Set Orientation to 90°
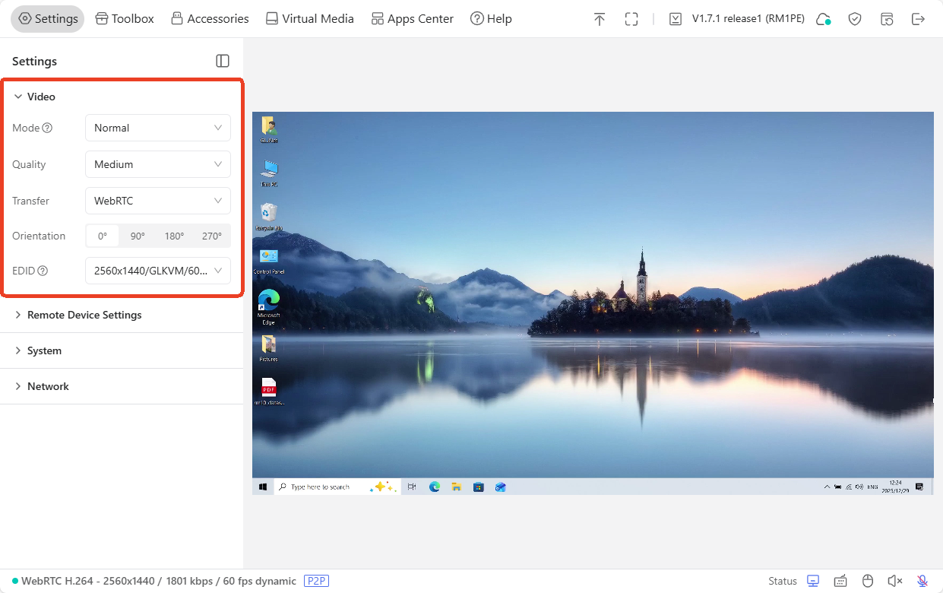 (138, 236)
